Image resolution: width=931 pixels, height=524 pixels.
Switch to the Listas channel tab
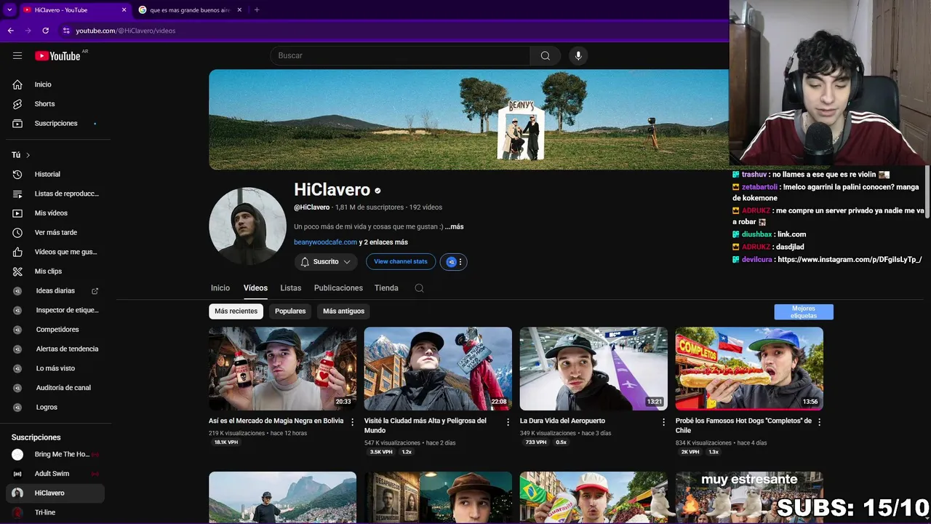(x=291, y=288)
